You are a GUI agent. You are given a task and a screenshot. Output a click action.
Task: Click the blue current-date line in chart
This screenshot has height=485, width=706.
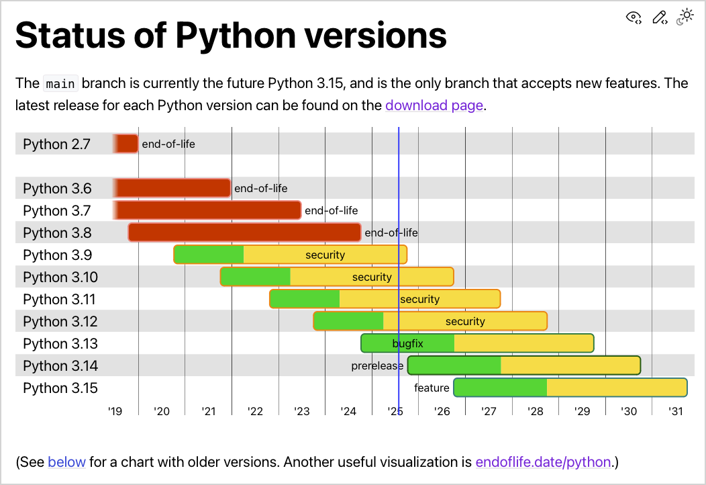point(399,269)
